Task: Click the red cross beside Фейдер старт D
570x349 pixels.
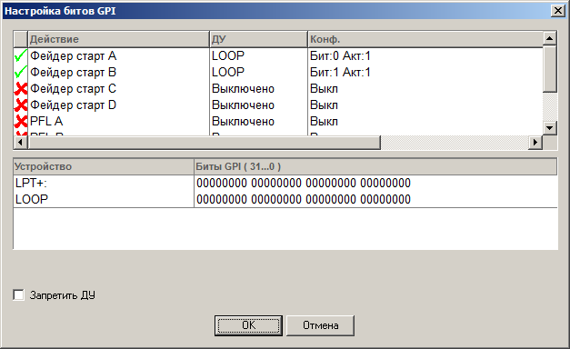Action: 21,105
